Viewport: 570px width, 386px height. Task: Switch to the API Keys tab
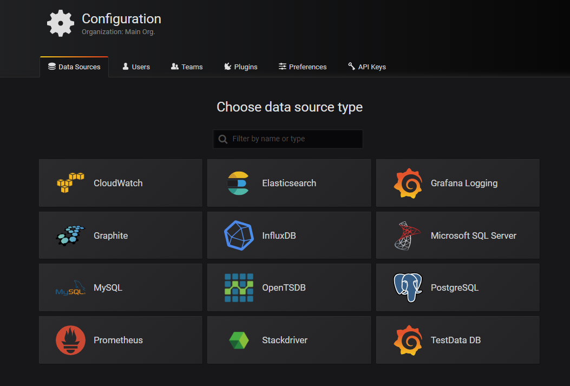pyautogui.click(x=366, y=67)
